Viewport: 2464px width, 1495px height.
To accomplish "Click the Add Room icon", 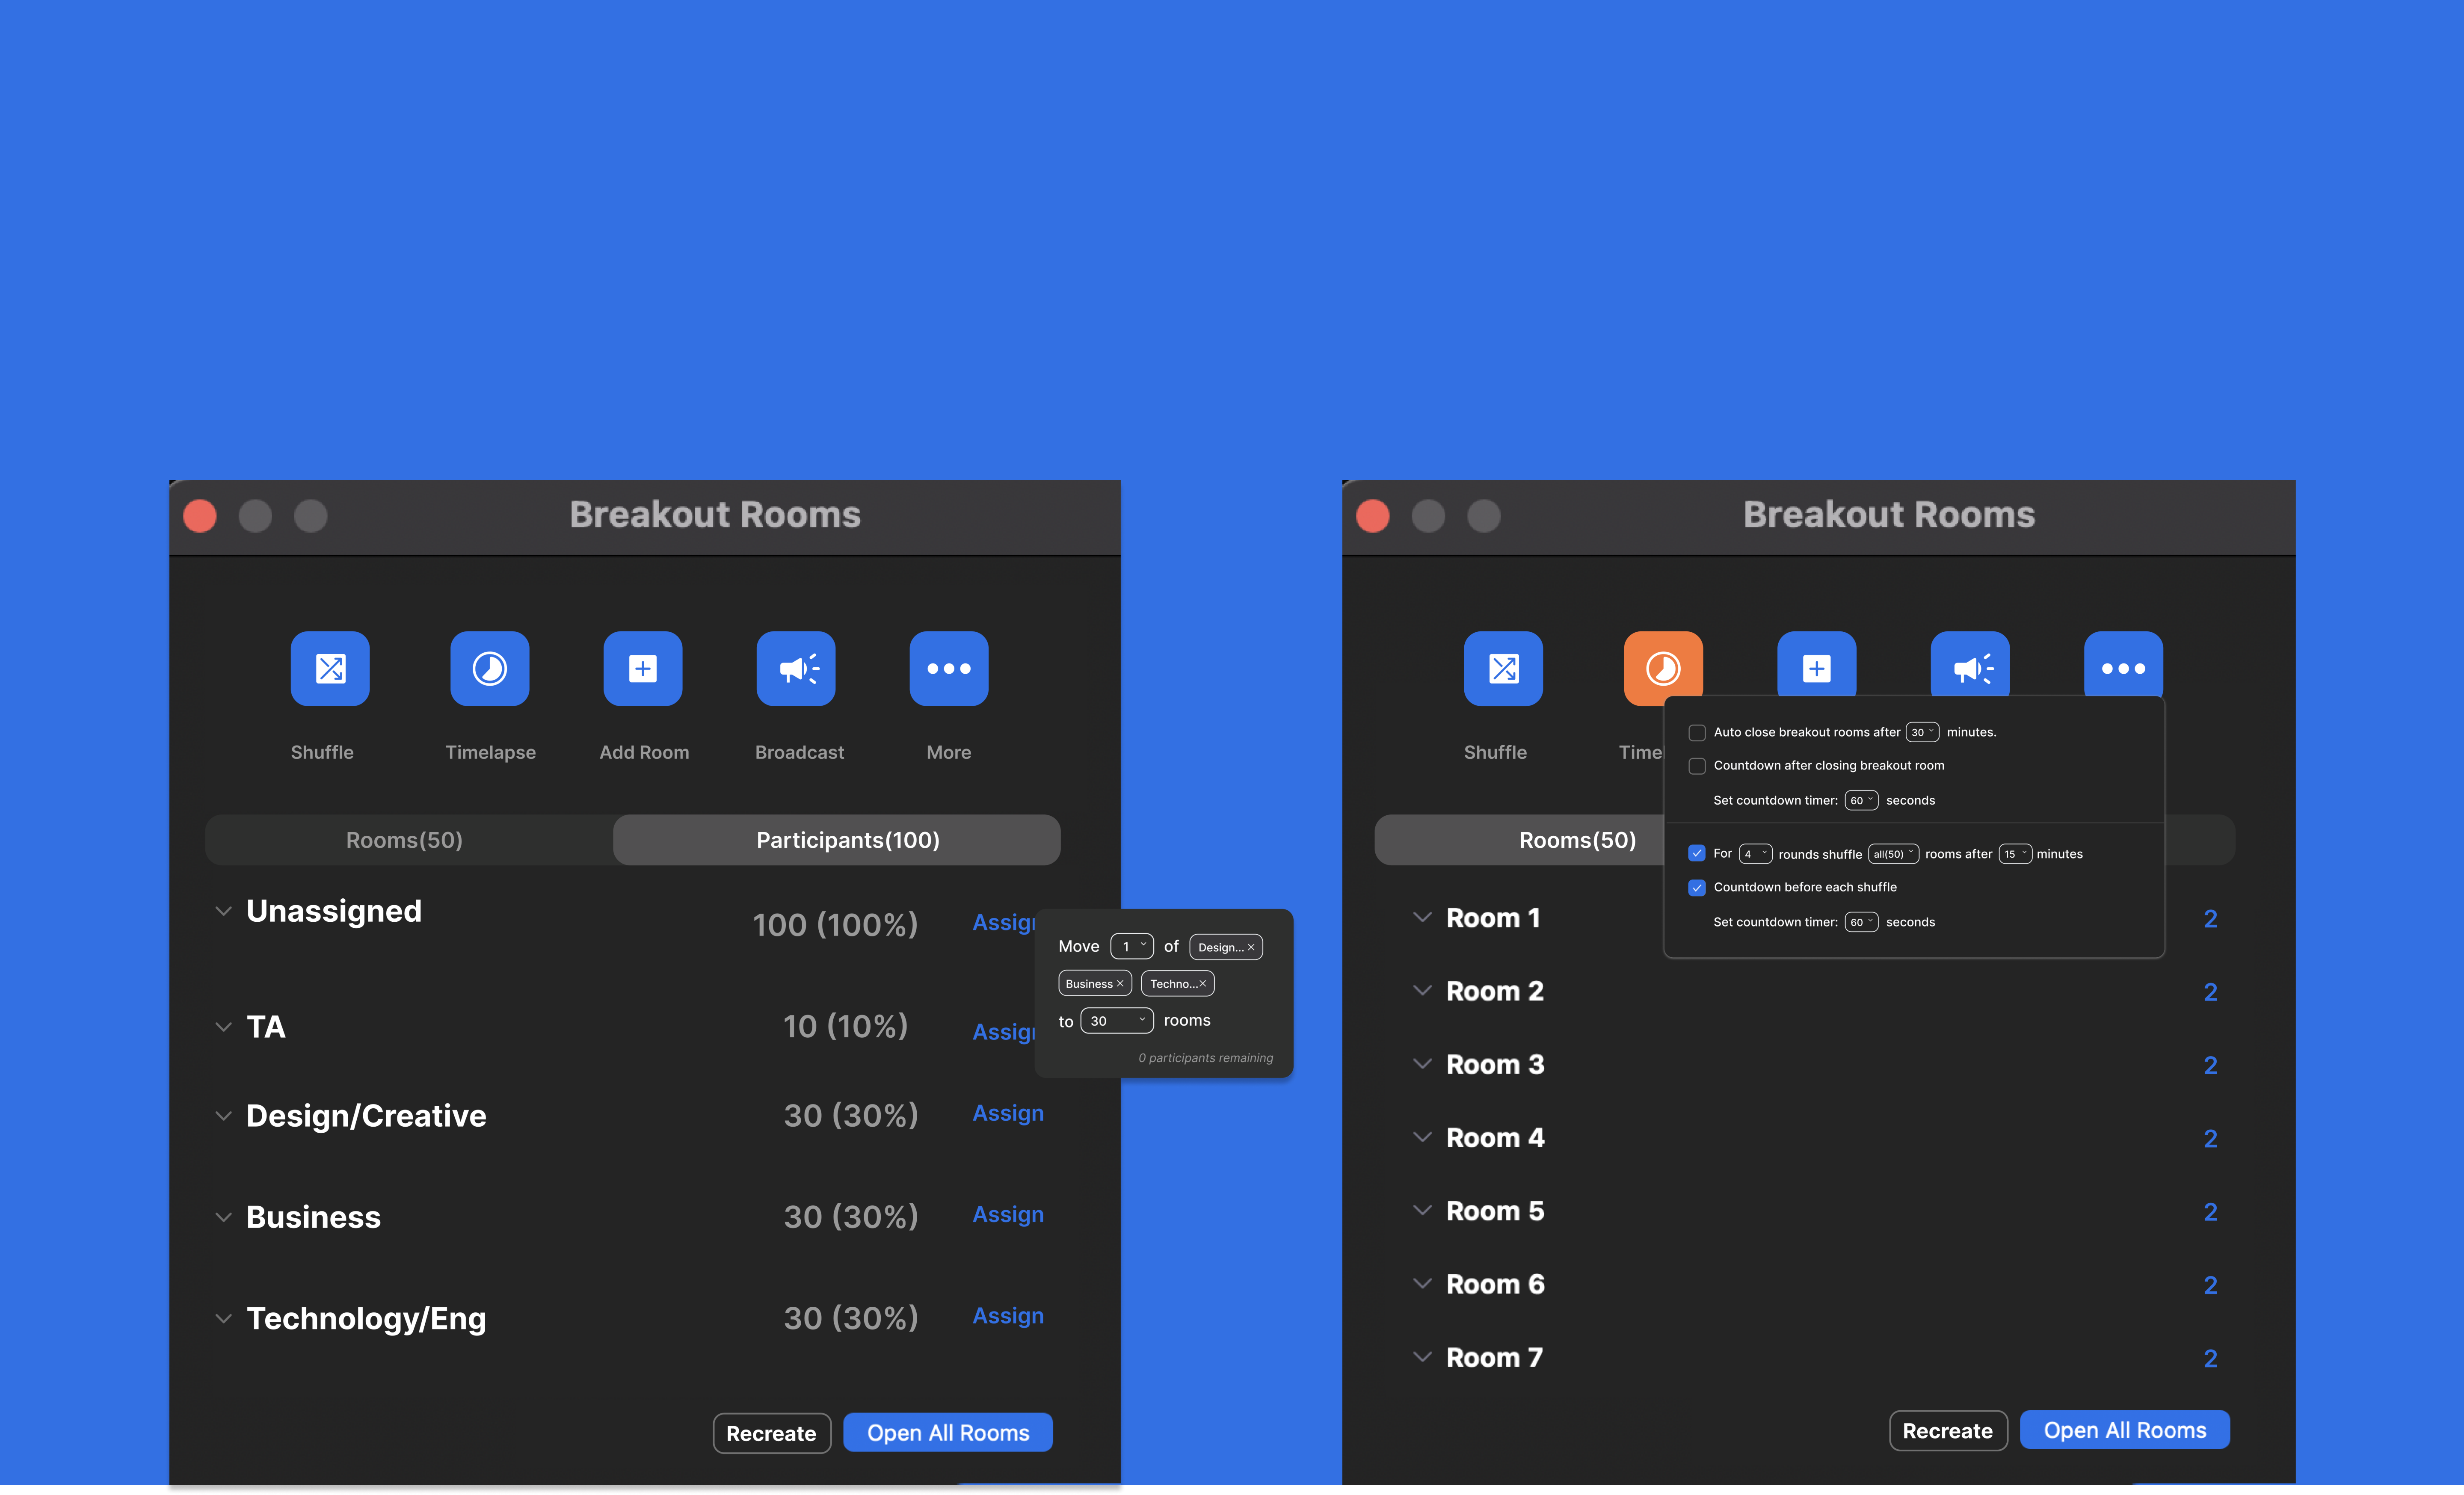I will 643,668.
